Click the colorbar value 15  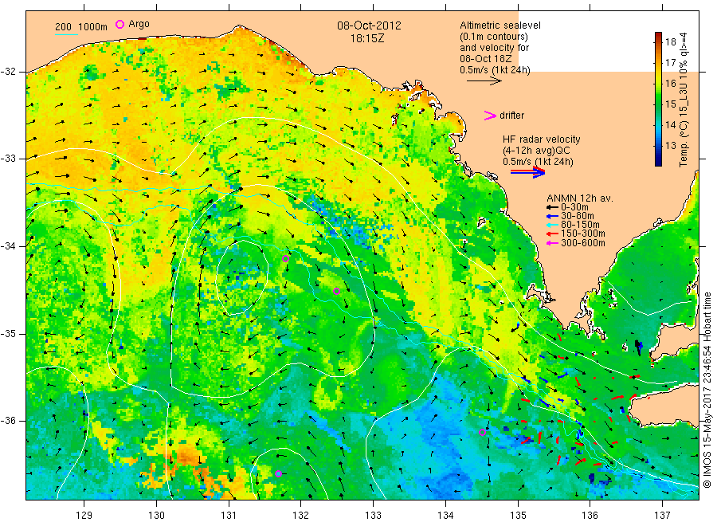(670, 104)
